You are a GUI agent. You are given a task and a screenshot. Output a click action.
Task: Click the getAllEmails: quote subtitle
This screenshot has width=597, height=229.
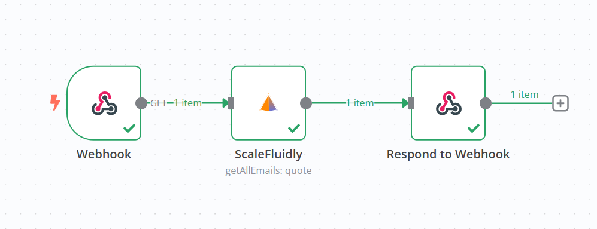tap(268, 171)
